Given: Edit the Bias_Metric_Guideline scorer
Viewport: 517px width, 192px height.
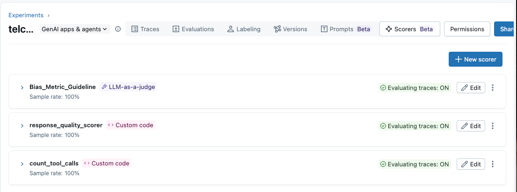Looking at the screenshot, I should coord(471,88).
